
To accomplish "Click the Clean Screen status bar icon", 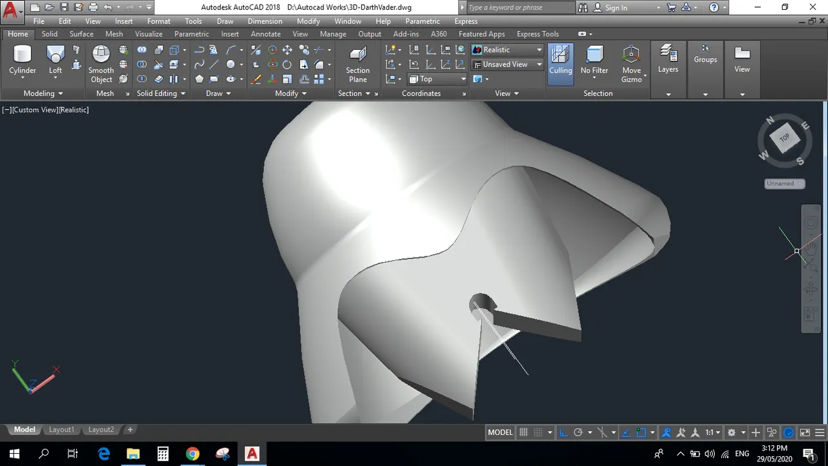I will [x=805, y=432].
